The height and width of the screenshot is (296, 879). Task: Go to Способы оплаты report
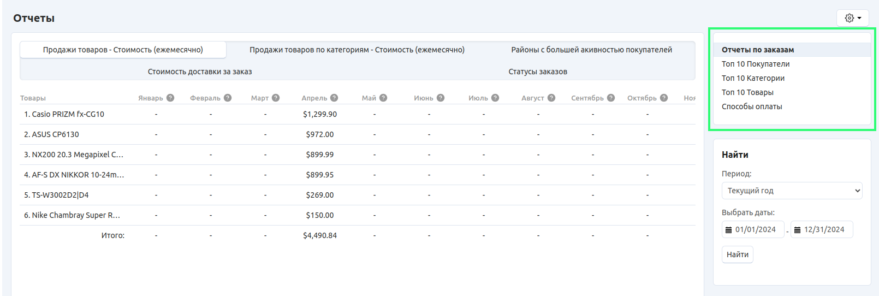[x=752, y=106]
